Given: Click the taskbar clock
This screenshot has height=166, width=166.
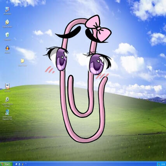Looking at the screenshot, I should pyautogui.click(x=163, y=164).
